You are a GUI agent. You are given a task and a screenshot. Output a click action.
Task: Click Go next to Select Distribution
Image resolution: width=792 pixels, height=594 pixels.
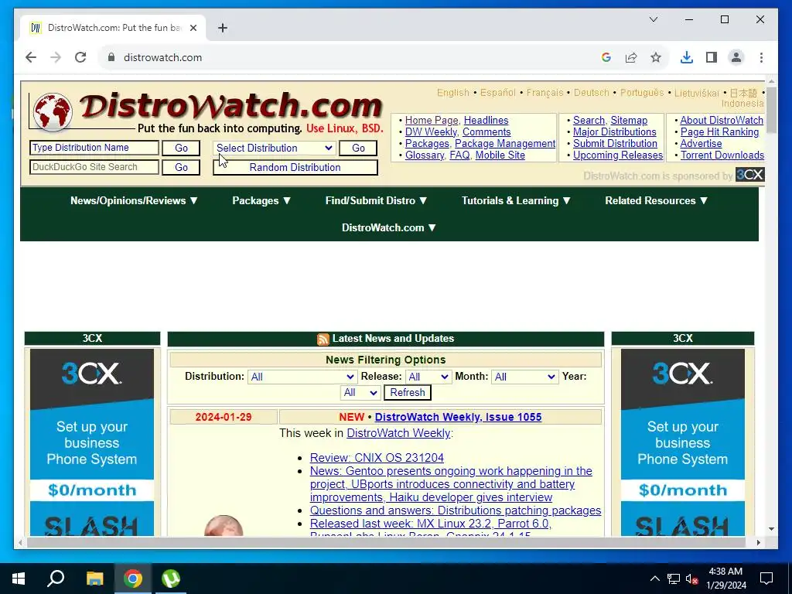[358, 148]
